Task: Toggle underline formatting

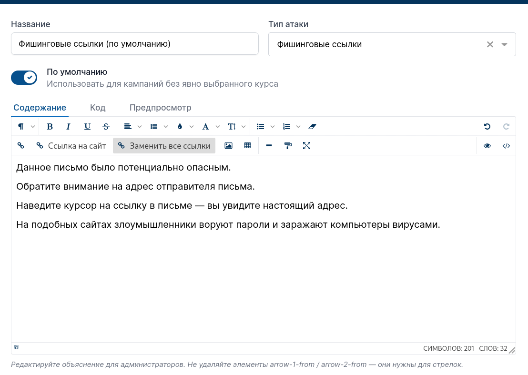Action: pos(87,127)
